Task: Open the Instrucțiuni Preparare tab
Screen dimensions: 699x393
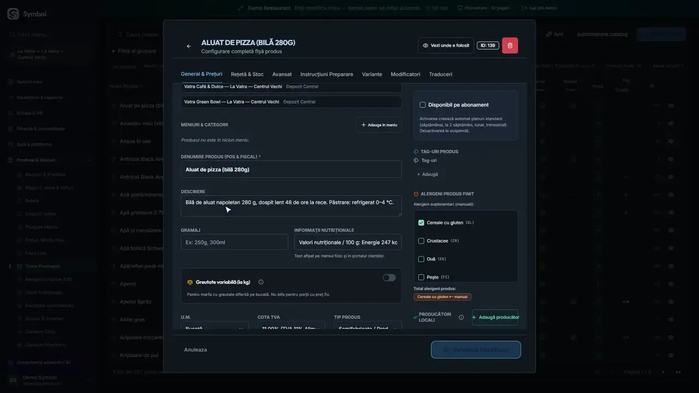Action: tap(327, 74)
